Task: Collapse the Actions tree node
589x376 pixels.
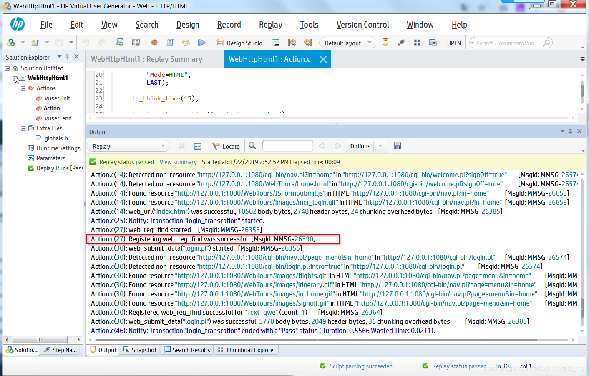Action: 23,88
